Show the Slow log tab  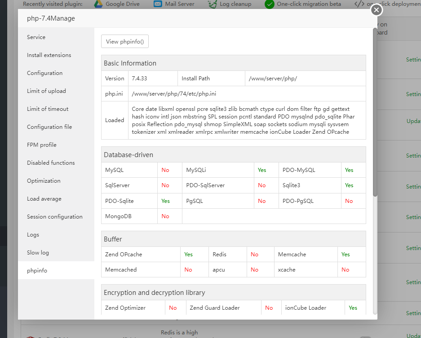(38, 253)
